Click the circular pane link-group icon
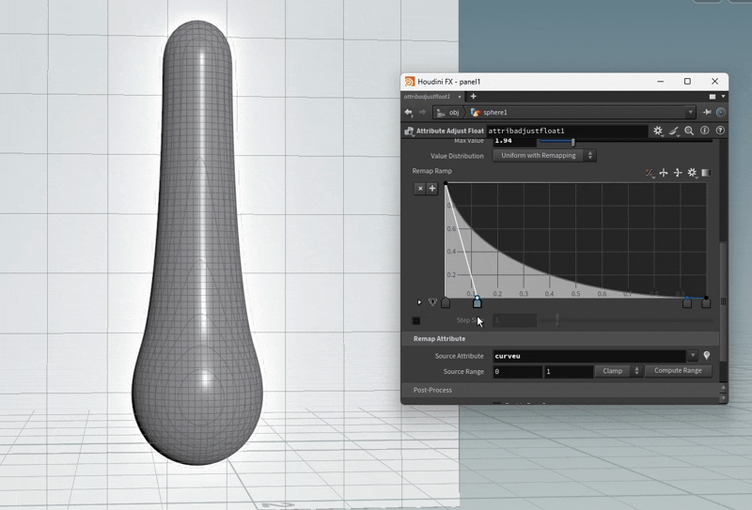 pyautogui.click(x=720, y=112)
